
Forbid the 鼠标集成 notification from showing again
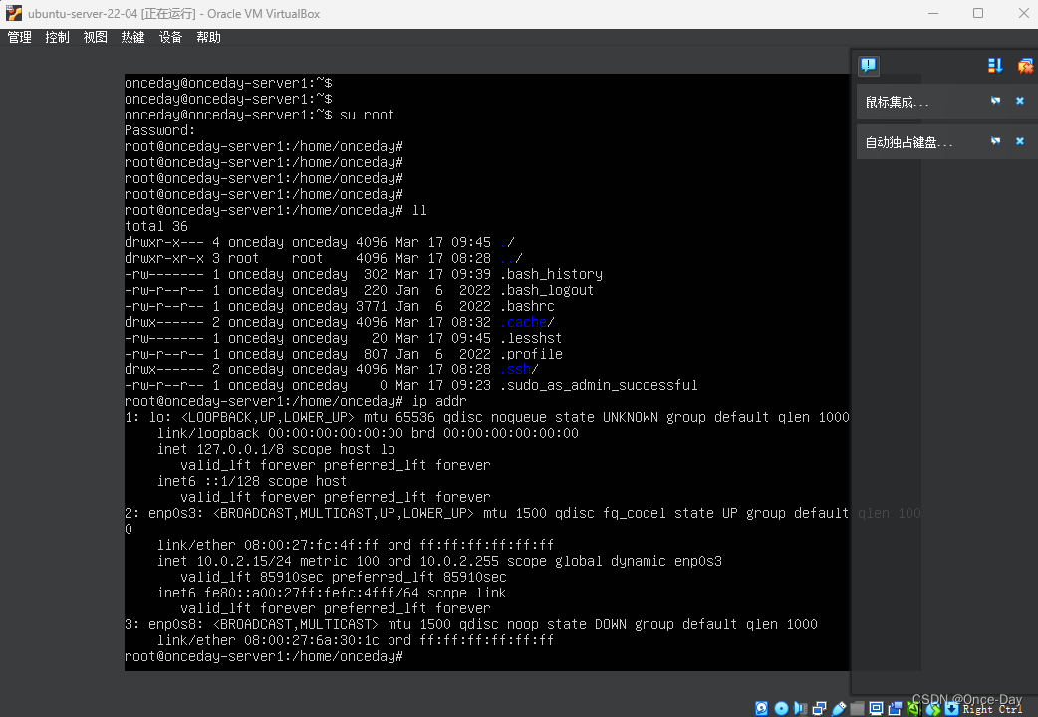(x=995, y=101)
